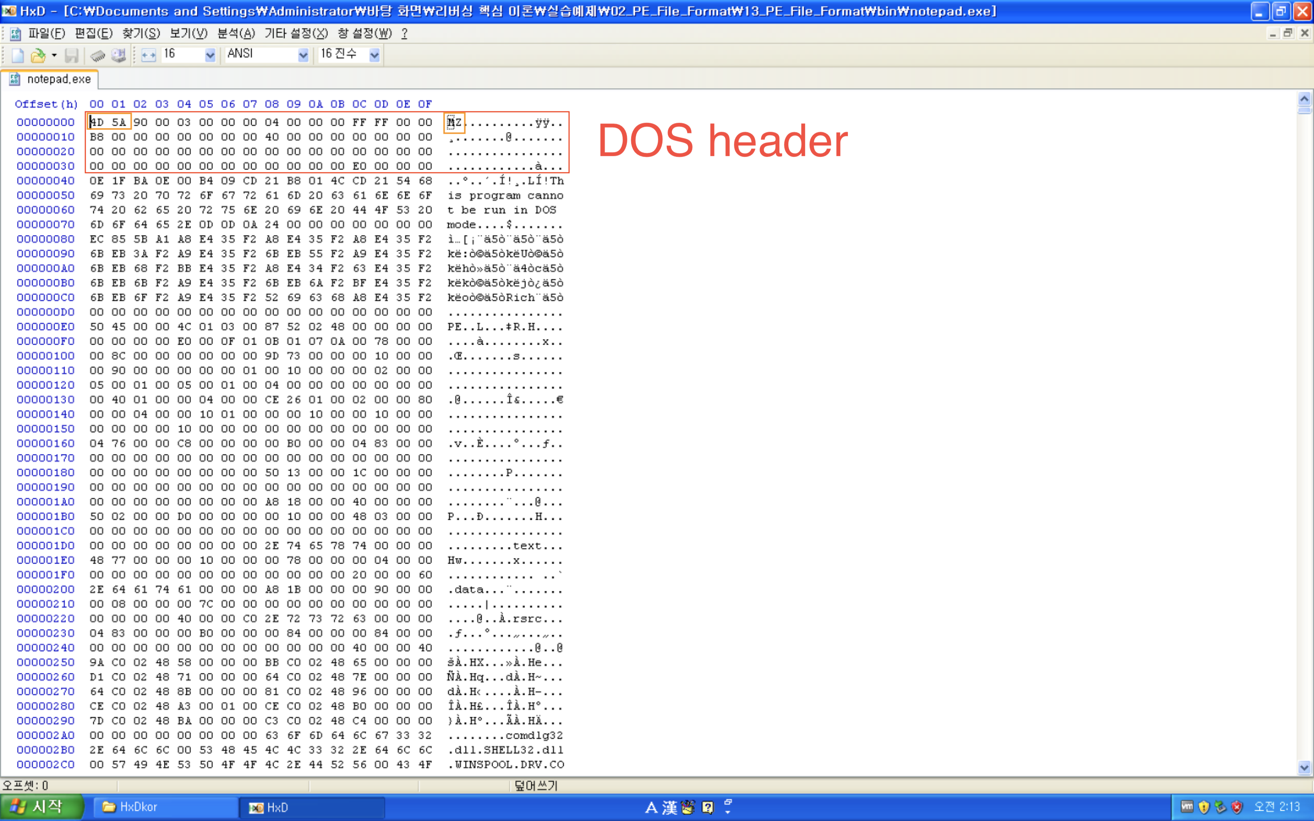Click the grayed Save floppy disk icon

click(x=71, y=55)
